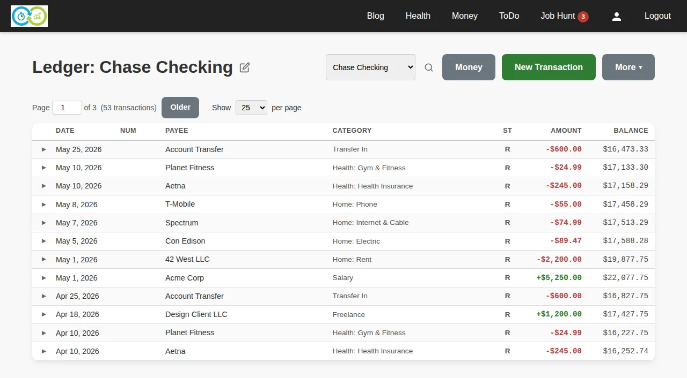Click the DATE column header
The height and width of the screenshot is (378, 687).
[x=65, y=131]
